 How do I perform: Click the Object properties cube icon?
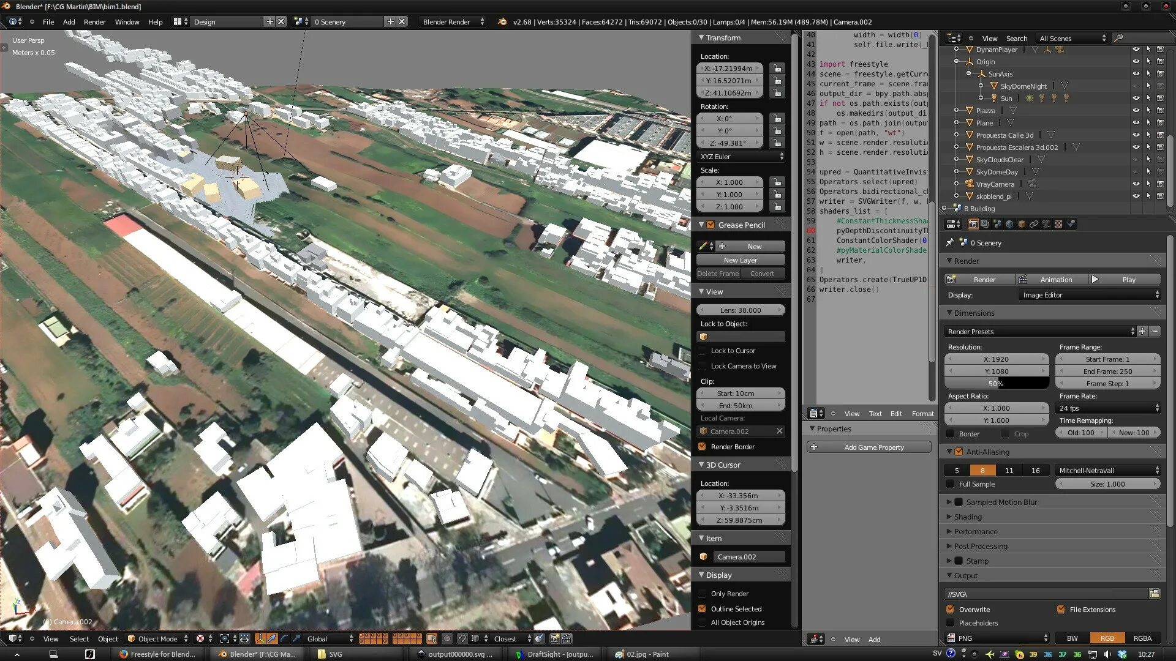[1022, 224]
